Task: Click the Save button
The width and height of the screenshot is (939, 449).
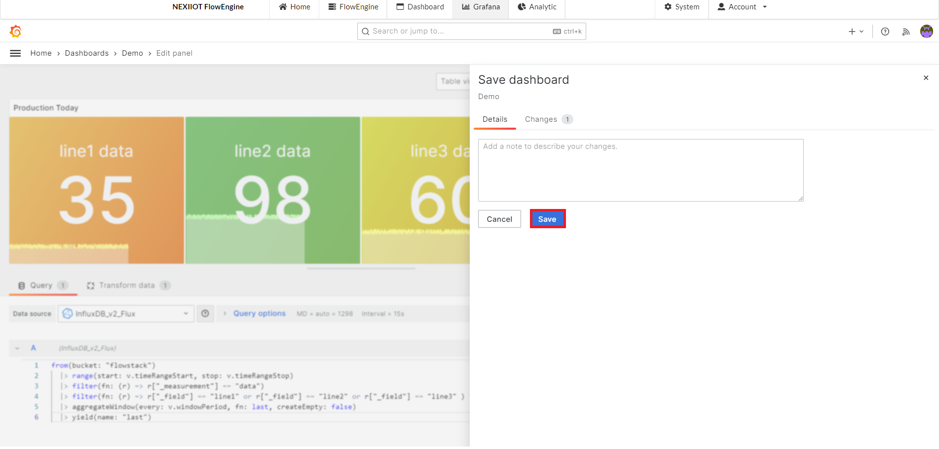Action: point(547,219)
